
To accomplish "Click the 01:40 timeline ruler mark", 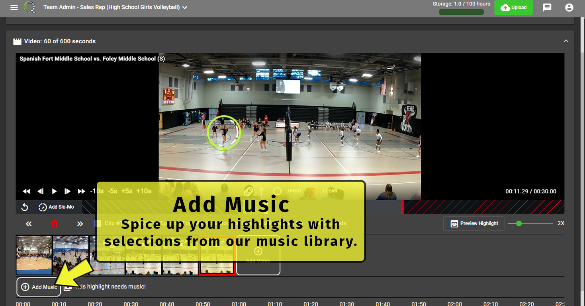I will 383,304.
